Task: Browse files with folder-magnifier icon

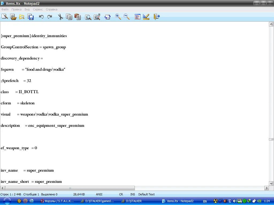Action: (x=22, y=17)
